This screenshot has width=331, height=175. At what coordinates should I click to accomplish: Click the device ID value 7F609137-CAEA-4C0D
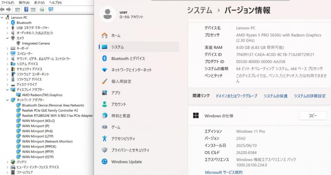[275, 55]
